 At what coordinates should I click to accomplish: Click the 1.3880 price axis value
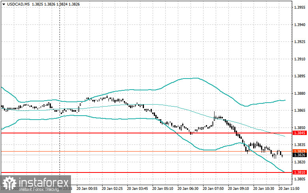click(300, 94)
